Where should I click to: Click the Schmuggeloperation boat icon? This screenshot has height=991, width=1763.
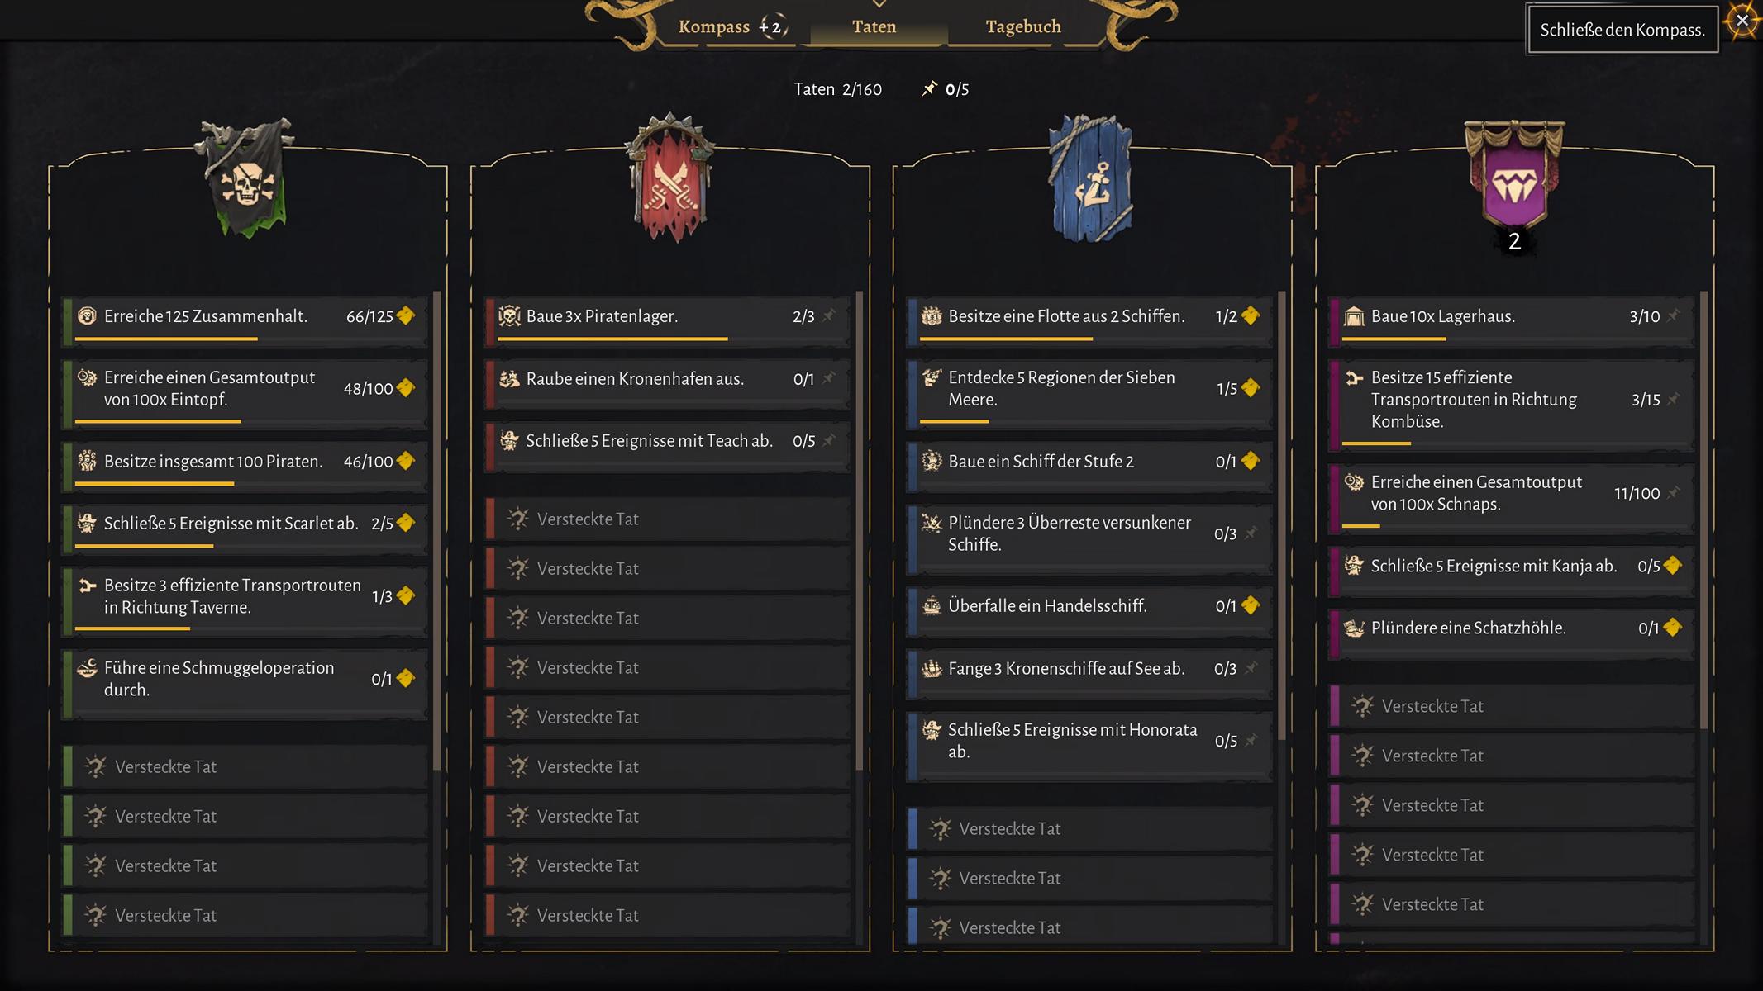point(87,668)
